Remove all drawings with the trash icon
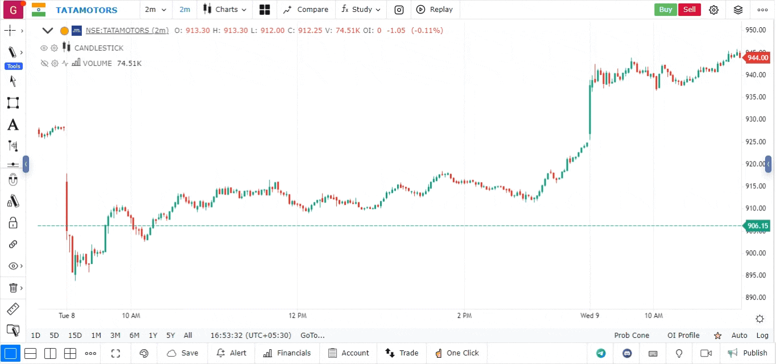Image resolution: width=776 pixels, height=364 pixels. pos(13,287)
